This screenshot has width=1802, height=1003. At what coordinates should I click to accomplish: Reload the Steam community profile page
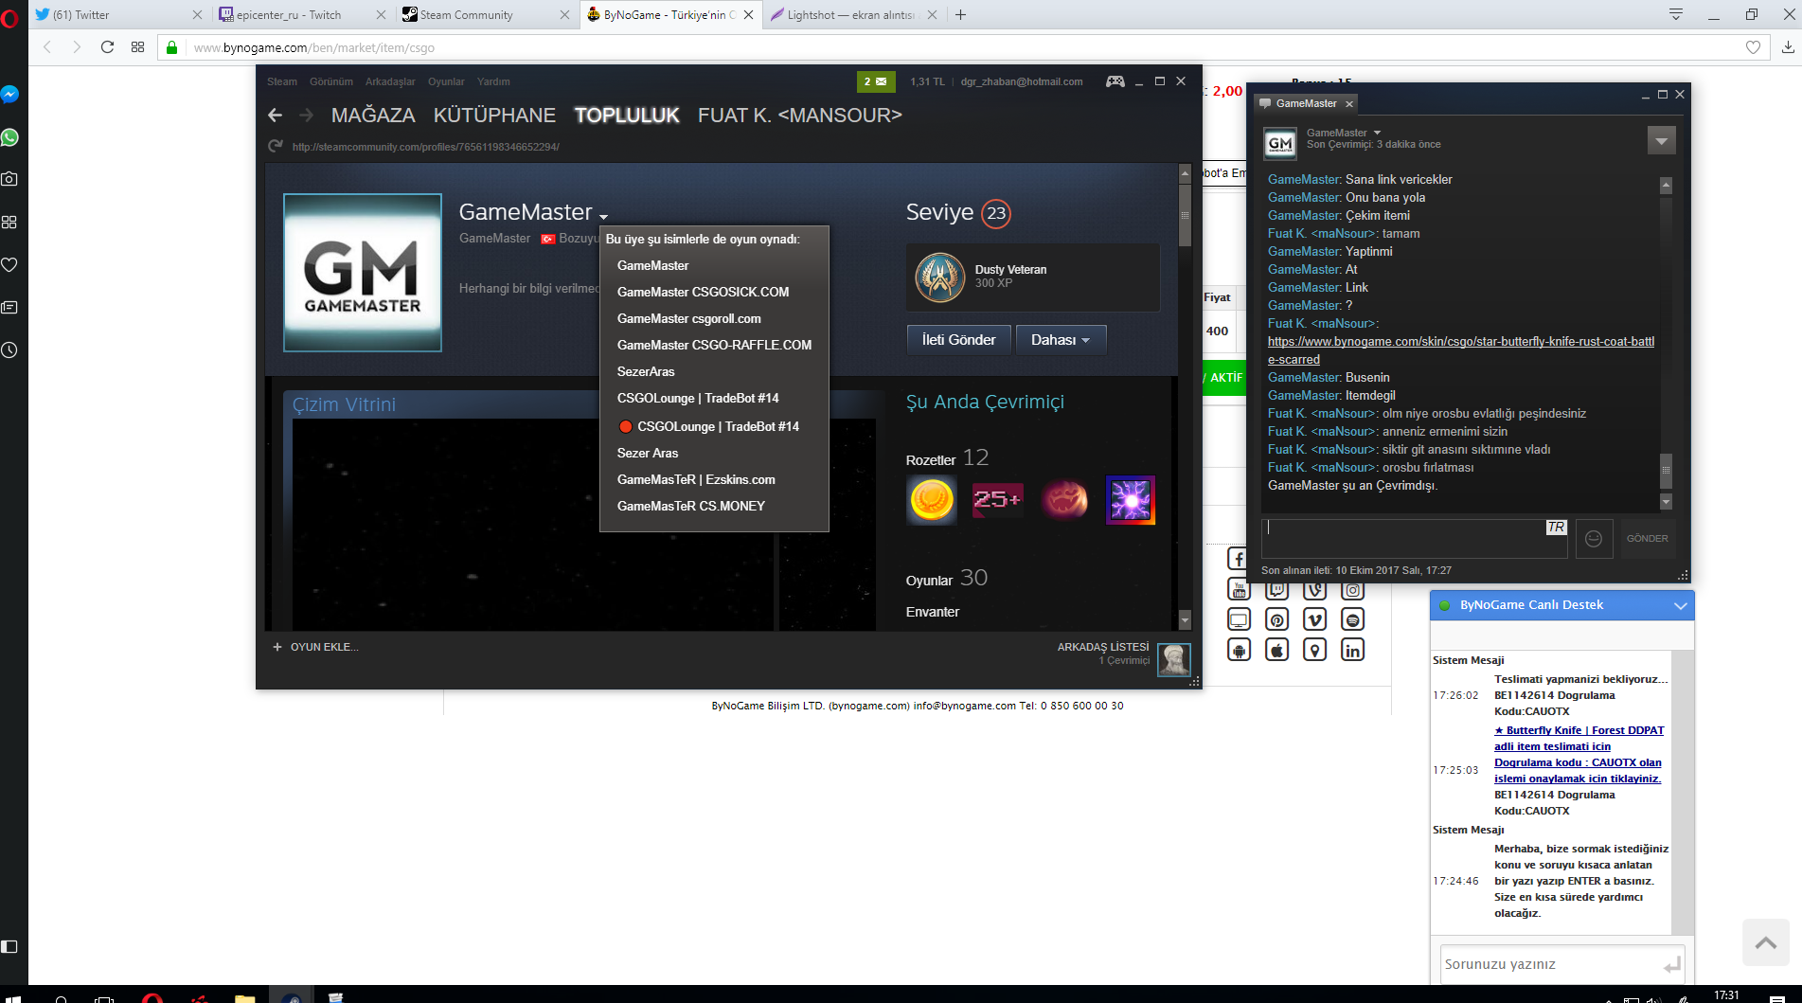[276, 146]
